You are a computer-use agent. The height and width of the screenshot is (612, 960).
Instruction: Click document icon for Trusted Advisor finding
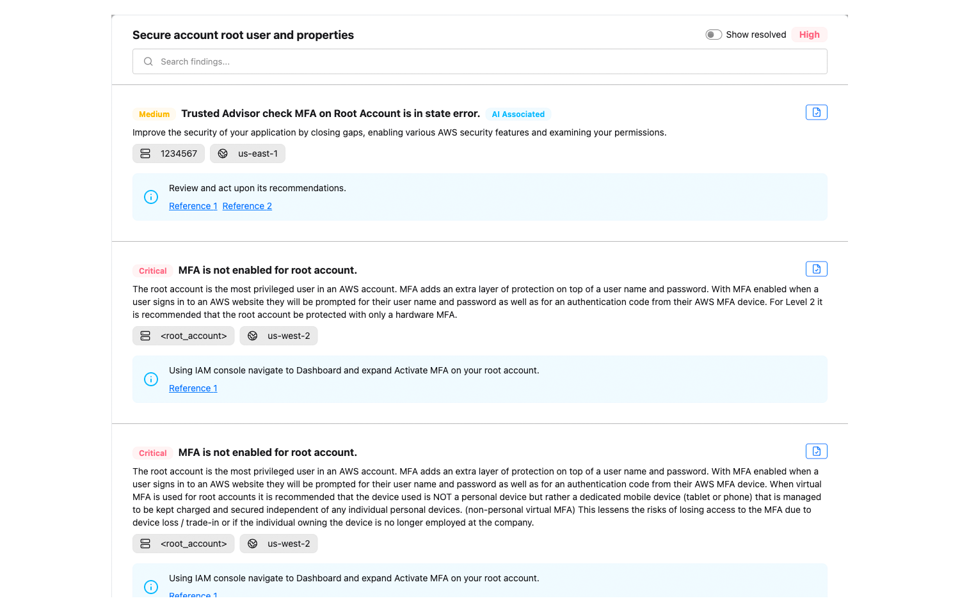(816, 113)
